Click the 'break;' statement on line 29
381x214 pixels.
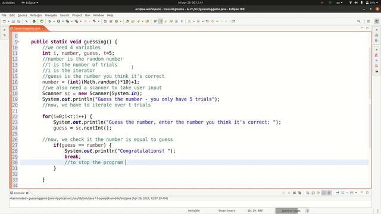point(73,157)
